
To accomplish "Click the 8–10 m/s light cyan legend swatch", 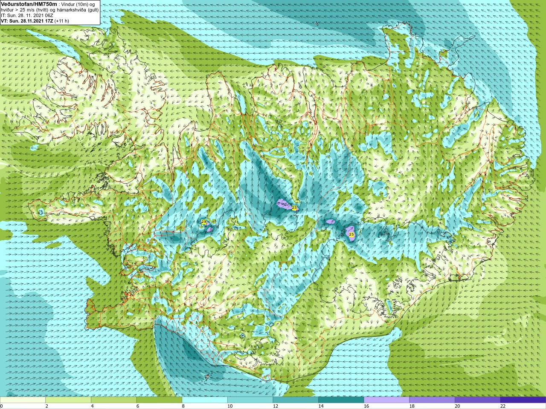I will tap(205, 400).
